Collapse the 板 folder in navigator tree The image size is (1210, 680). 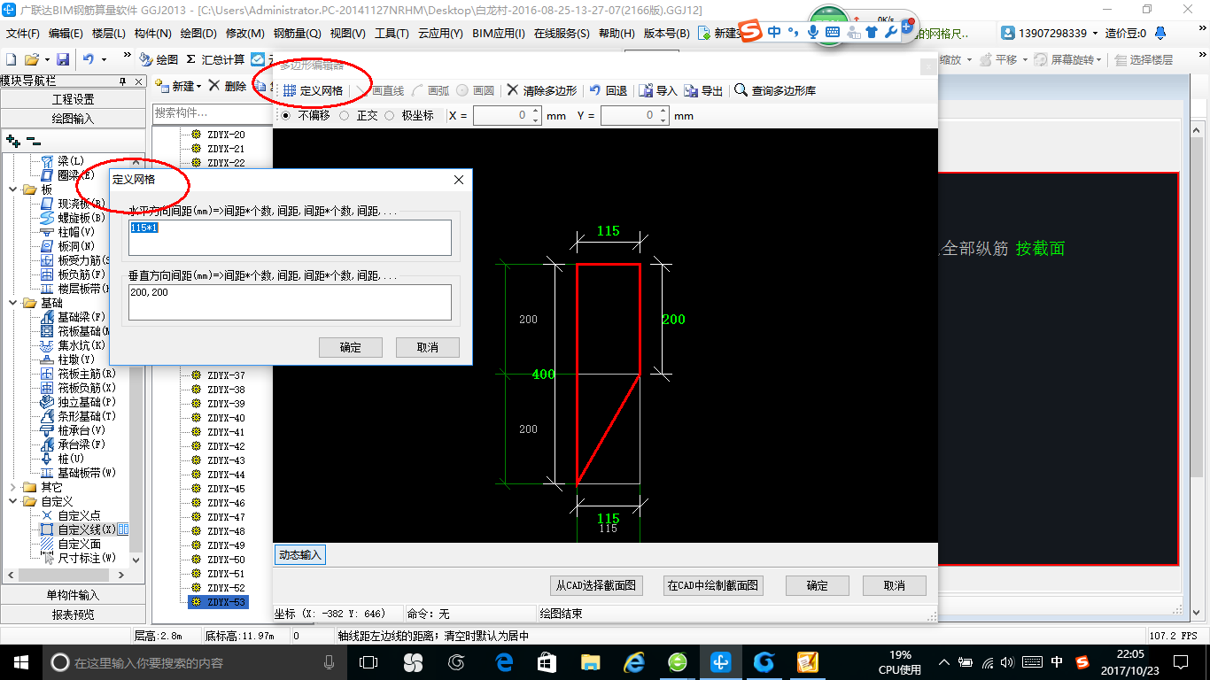[x=12, y=189]
